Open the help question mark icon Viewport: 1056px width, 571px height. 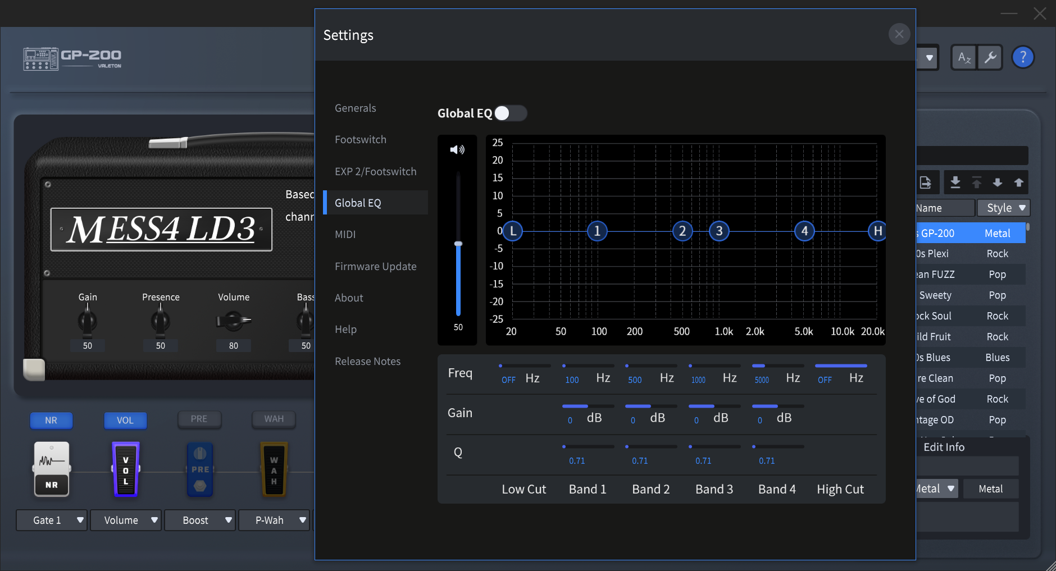[x=1023, y=57]
